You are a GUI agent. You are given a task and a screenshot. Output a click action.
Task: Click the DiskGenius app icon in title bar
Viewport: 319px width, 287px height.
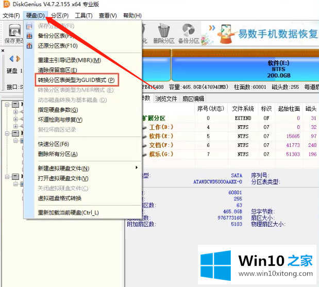(7, 4)
